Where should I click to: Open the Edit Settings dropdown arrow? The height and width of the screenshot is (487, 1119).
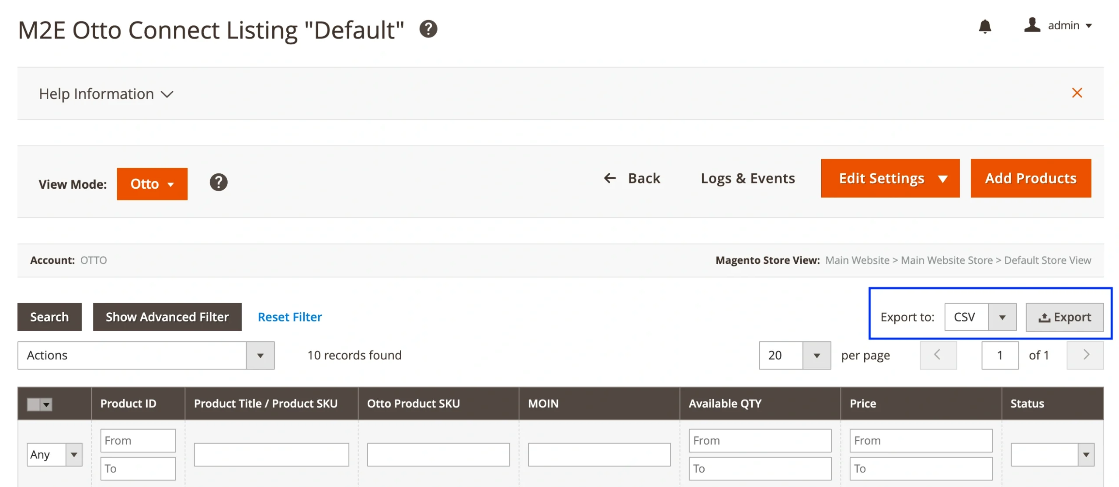(x=942, y=179)
